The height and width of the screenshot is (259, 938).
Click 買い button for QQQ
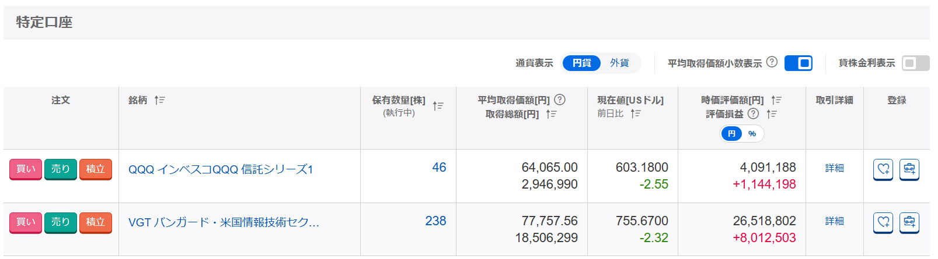26,169
